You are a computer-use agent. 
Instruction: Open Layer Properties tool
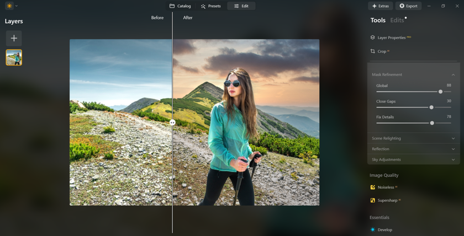[391, 37]
